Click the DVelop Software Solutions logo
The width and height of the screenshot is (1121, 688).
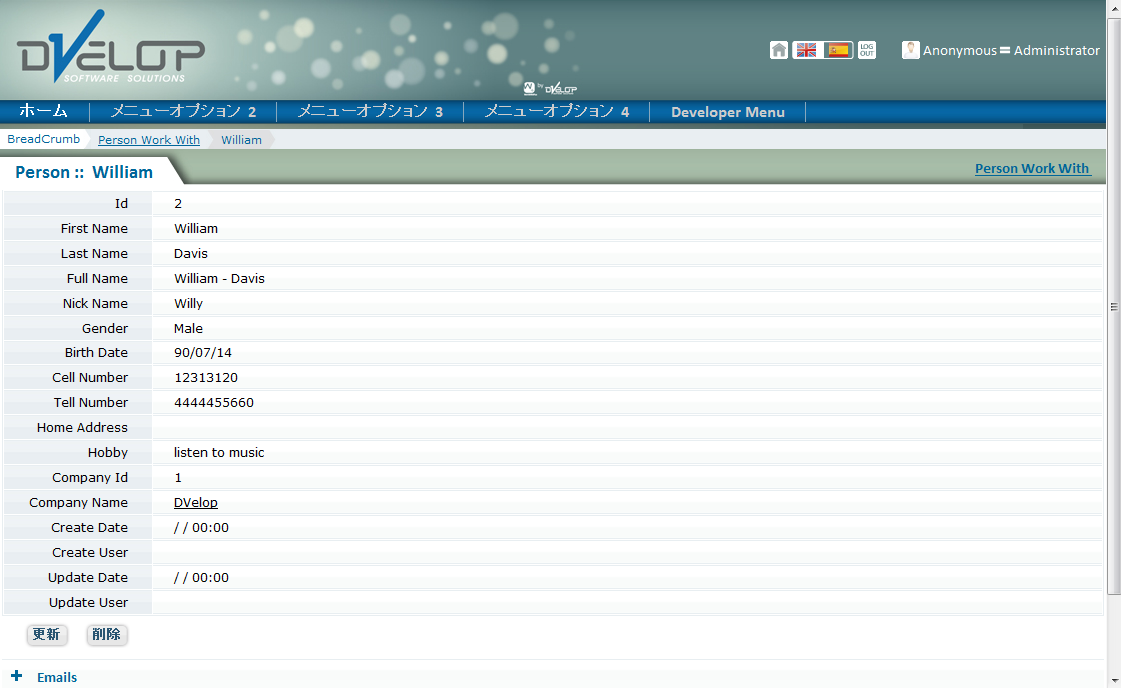(x=110, y=50)
